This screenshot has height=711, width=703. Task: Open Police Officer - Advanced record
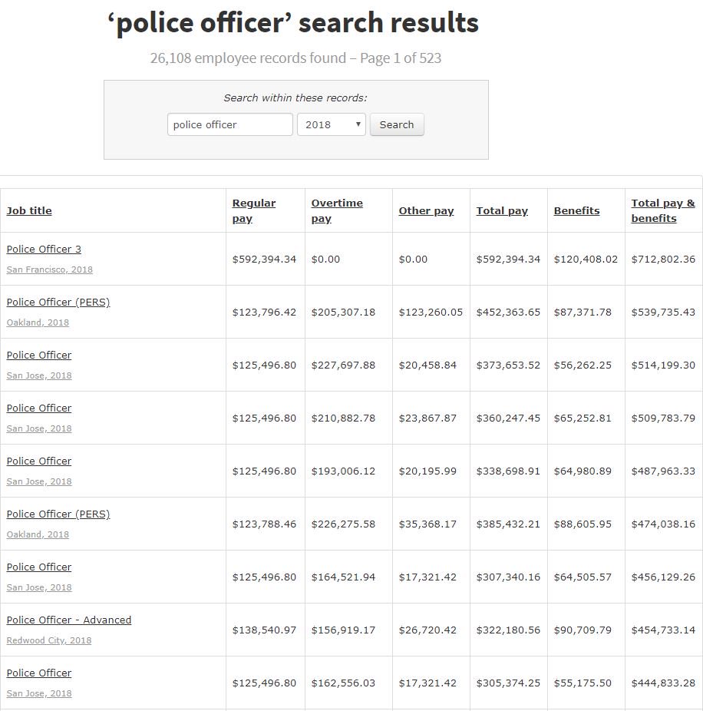(x=69, y=620)
